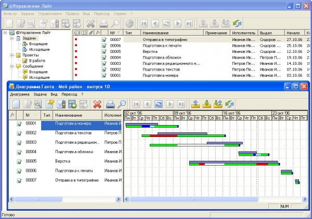Click the magnifier search icon in Gantt toolbar
The height and width of the screenshot is (219, 312).
pyautogui.click(x=122, y=104)
